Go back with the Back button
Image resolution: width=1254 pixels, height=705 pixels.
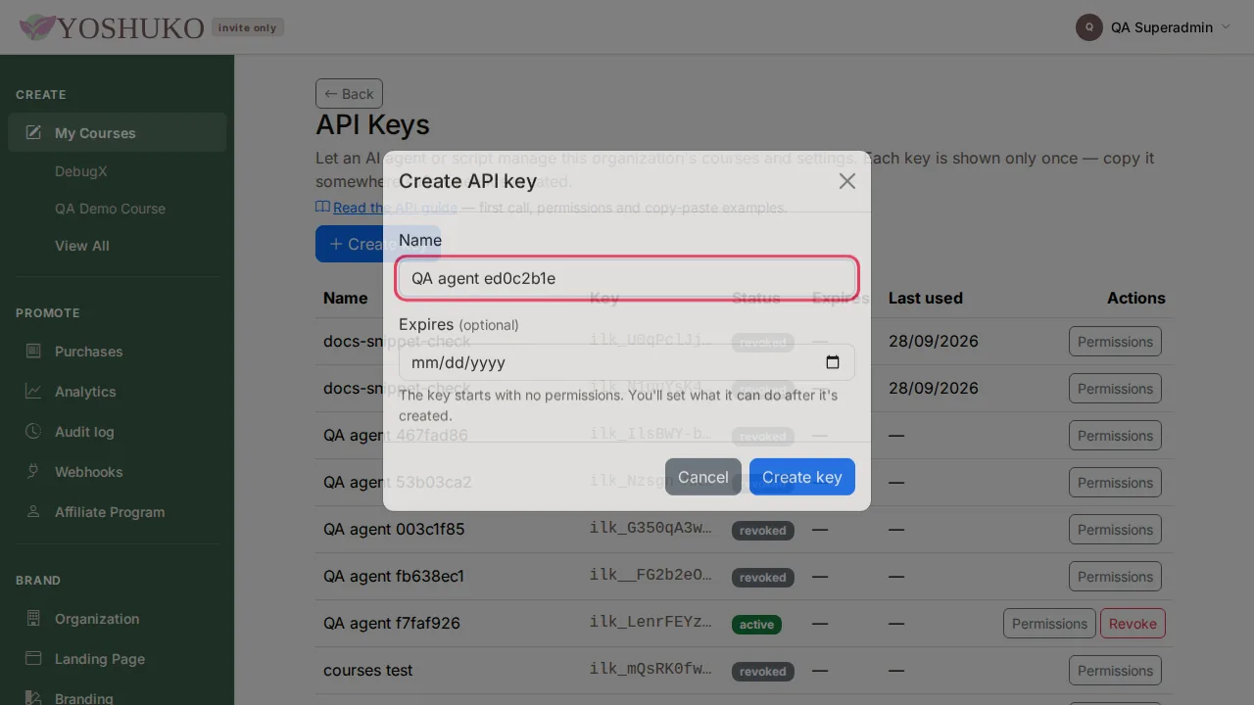tap(349, 94)
